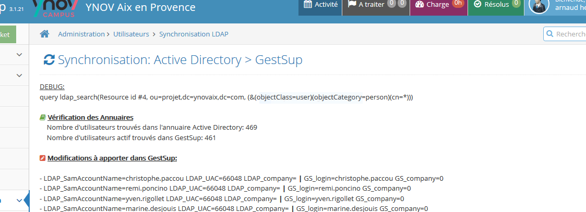Focus the Recherche search field
The image size is (586, 212).
point(565,34)
